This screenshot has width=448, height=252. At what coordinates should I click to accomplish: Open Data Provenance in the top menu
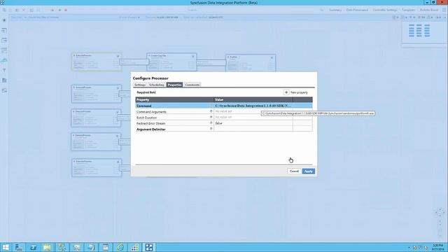357,10
